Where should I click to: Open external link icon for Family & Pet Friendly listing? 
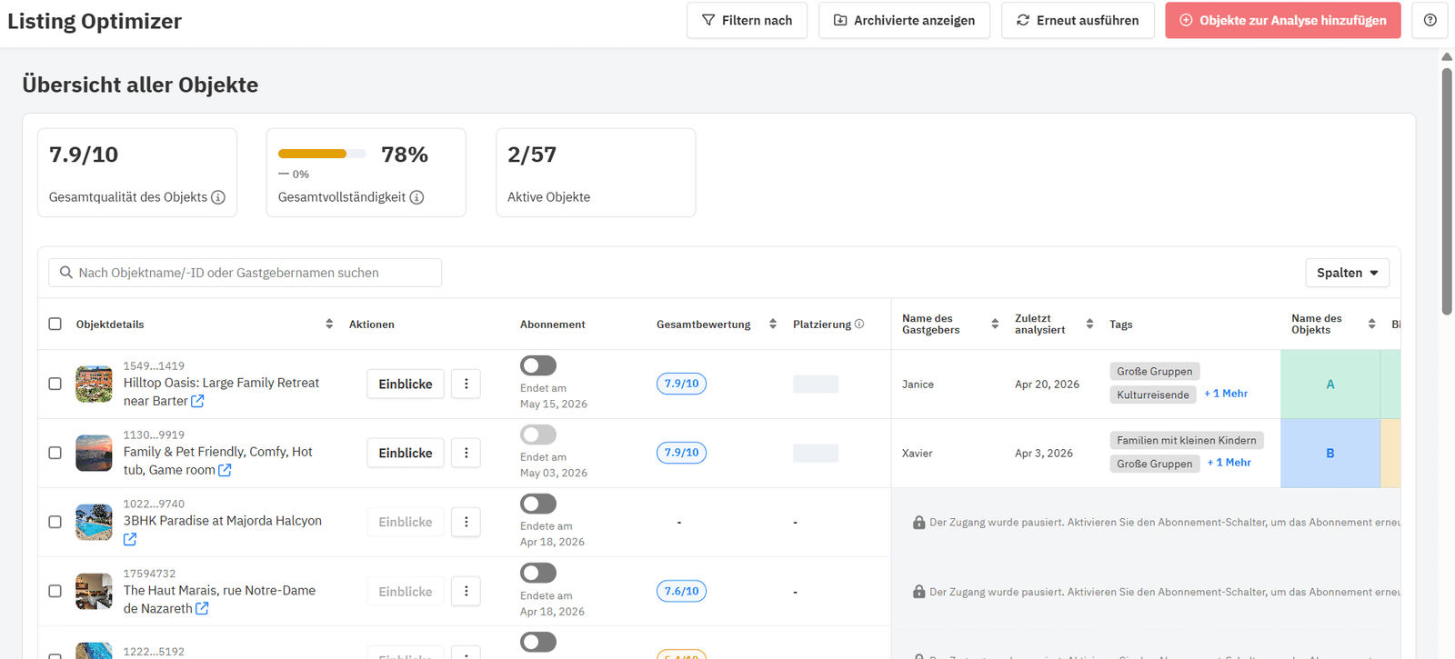(x=225, y=470)
